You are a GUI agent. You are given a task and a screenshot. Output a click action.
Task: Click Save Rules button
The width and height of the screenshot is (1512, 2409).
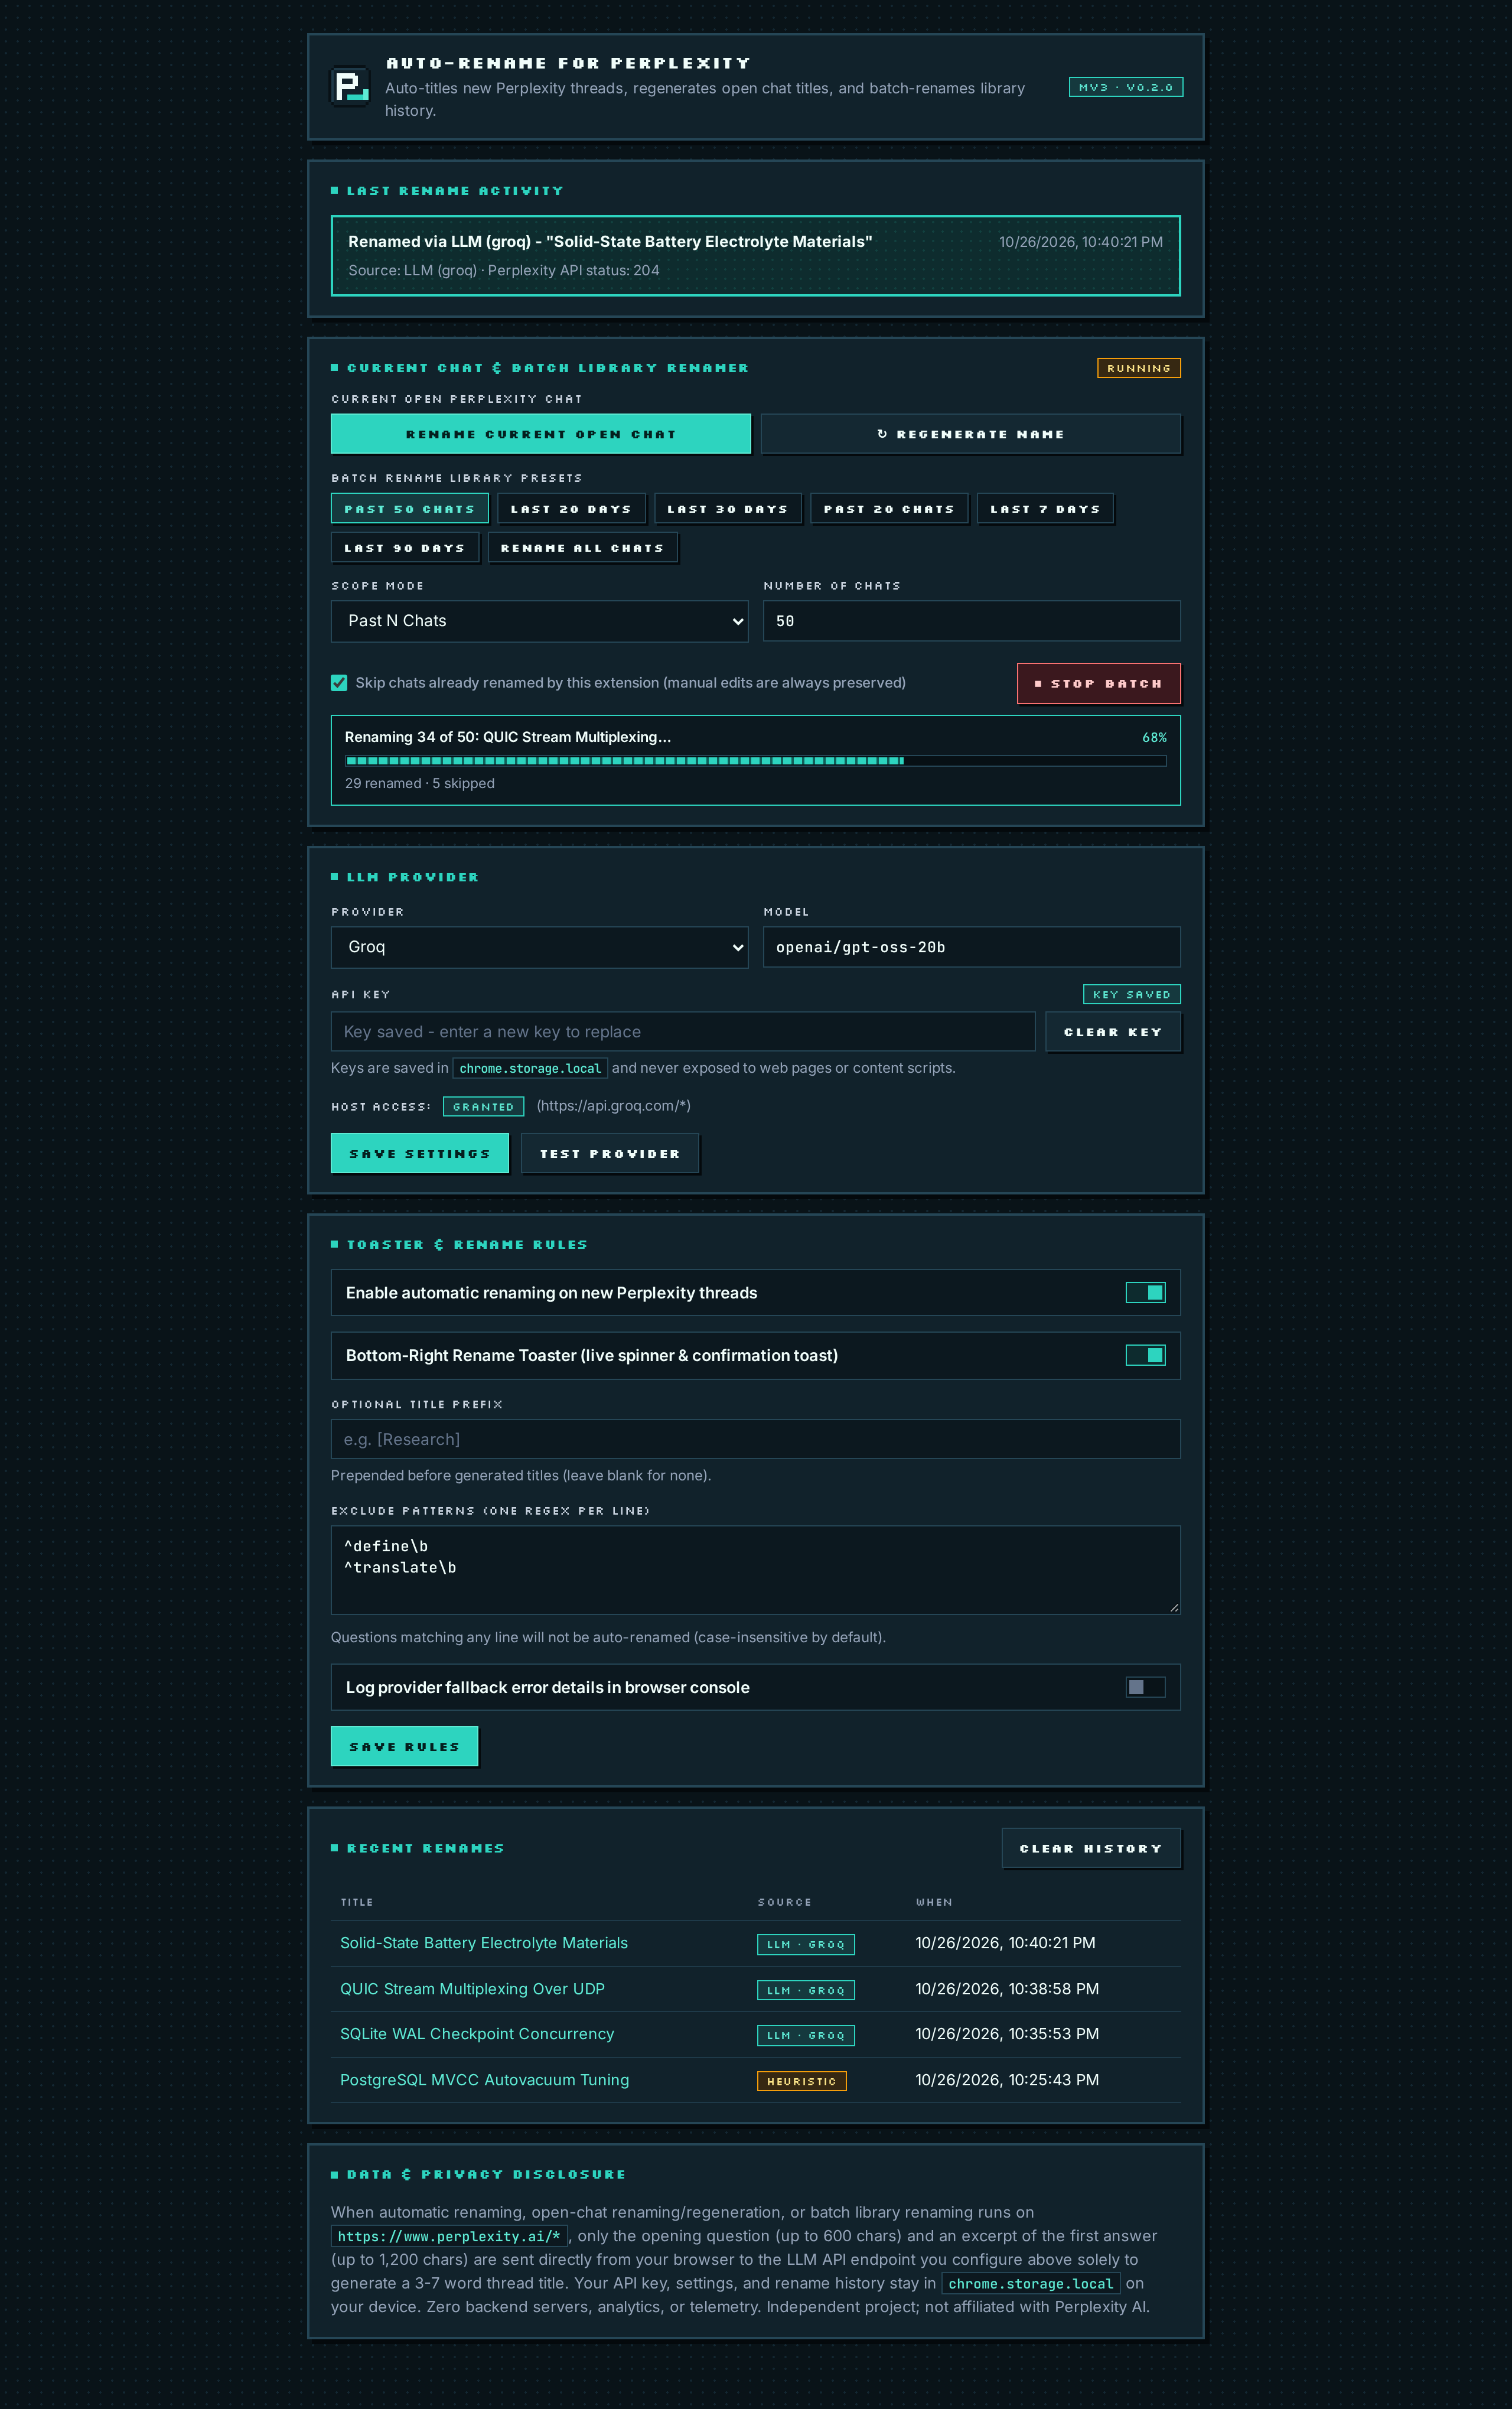[x=404, y=1746]
